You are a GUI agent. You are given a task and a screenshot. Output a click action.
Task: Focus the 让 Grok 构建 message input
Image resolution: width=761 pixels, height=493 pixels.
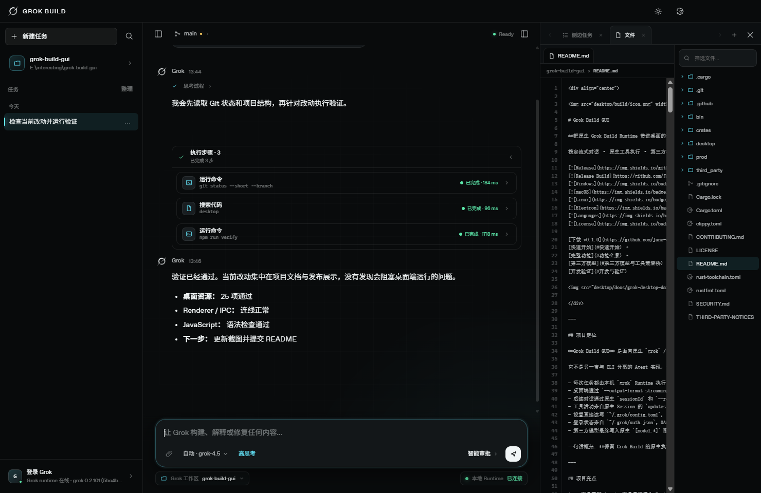[341, 432]
